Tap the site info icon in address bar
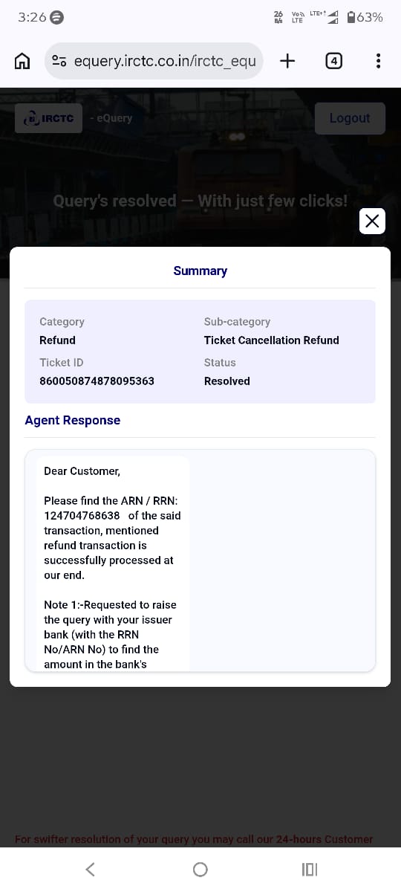The image size is (401, 892). [x=59, y=61]
